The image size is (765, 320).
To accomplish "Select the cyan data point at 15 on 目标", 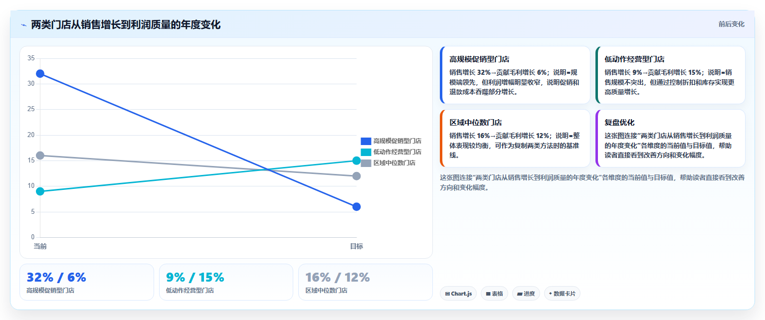I will point(357,160).
